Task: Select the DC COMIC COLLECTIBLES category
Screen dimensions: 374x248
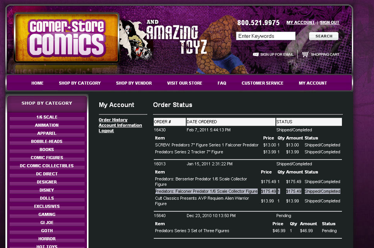Action: 47,166
